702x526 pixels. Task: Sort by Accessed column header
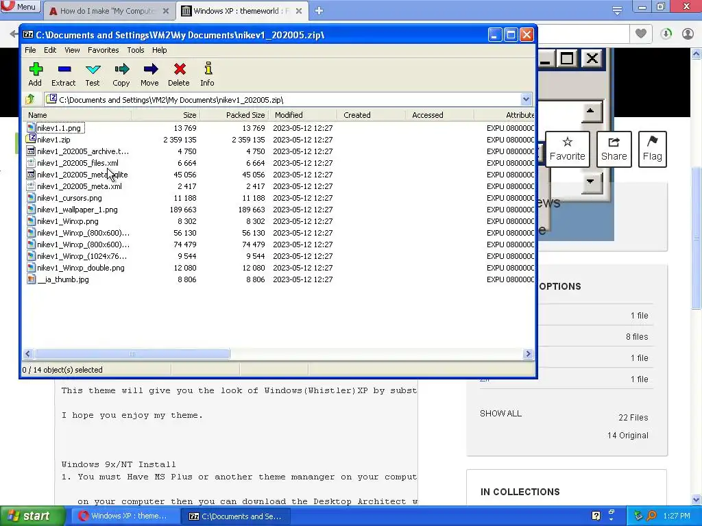tap(439, 115)
